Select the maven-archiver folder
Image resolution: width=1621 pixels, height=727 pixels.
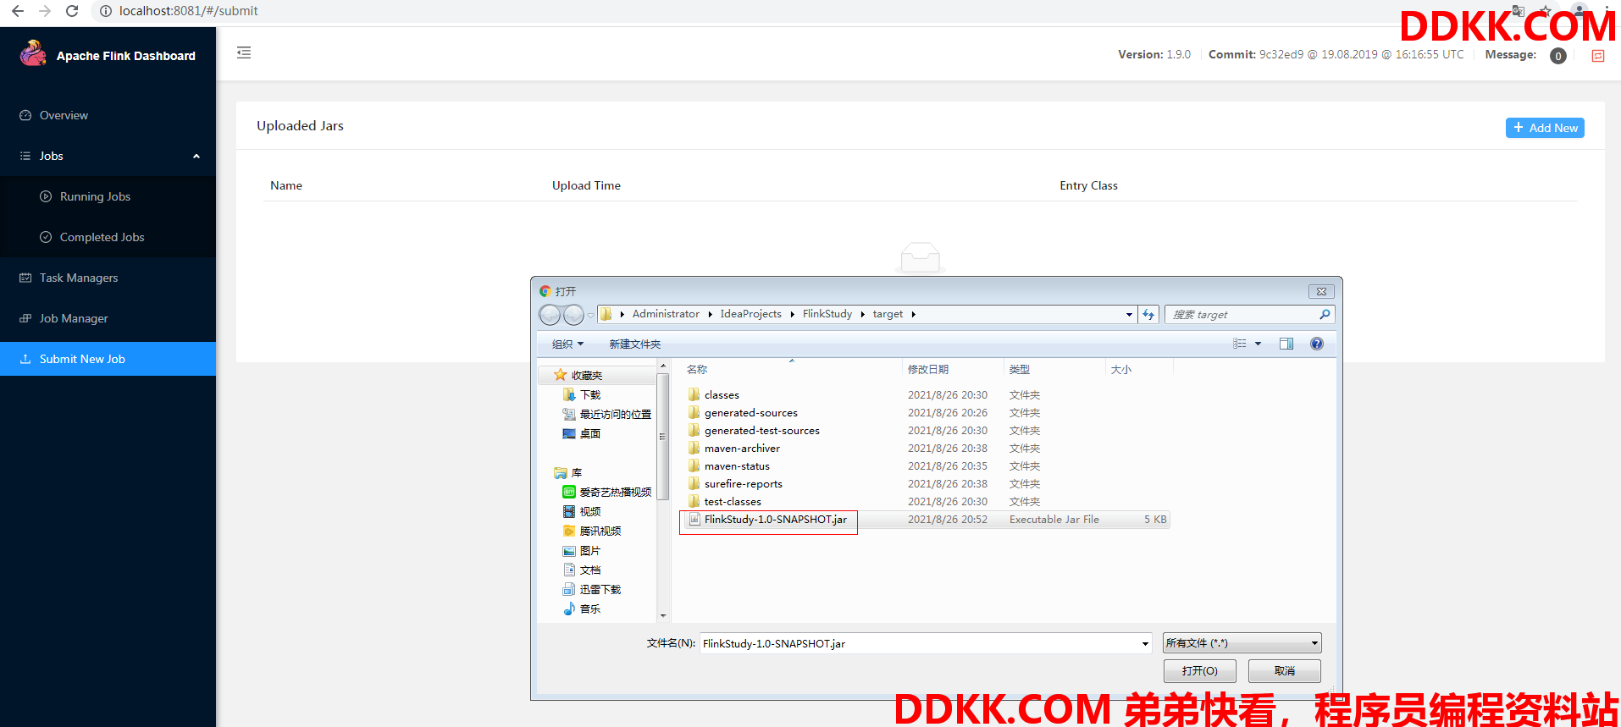tap(742, 449)
